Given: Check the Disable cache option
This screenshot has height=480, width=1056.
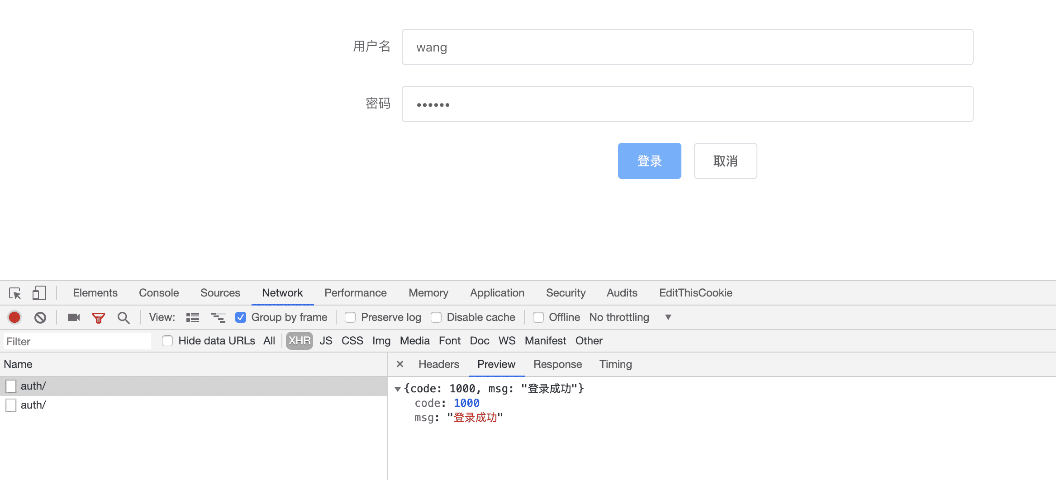Looking at the screenshot, I should click(x=436, y=318).
